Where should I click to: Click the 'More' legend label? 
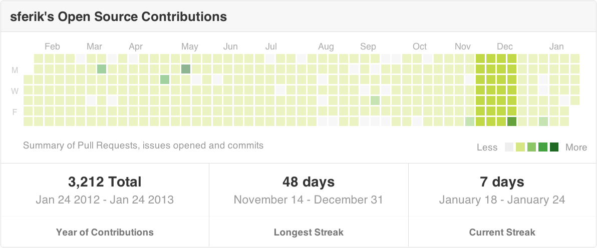coord(576,147)
